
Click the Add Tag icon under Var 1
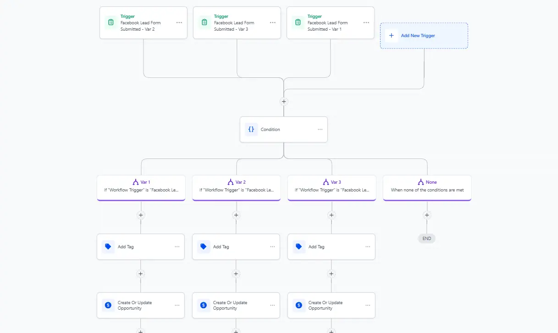[x=108, y=246]
